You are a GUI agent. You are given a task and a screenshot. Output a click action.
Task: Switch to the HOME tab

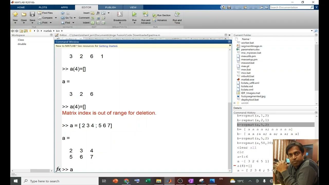(21, 7)
